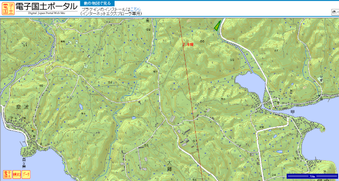Follow the こちら plugin install link
Viewport: 339px width, 181px height.
tap(136, 9)
